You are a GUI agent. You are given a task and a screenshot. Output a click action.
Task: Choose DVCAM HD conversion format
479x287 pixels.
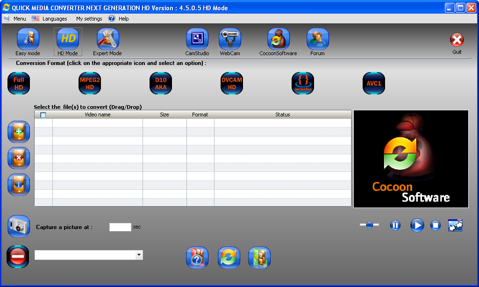(x=232, y=83)
